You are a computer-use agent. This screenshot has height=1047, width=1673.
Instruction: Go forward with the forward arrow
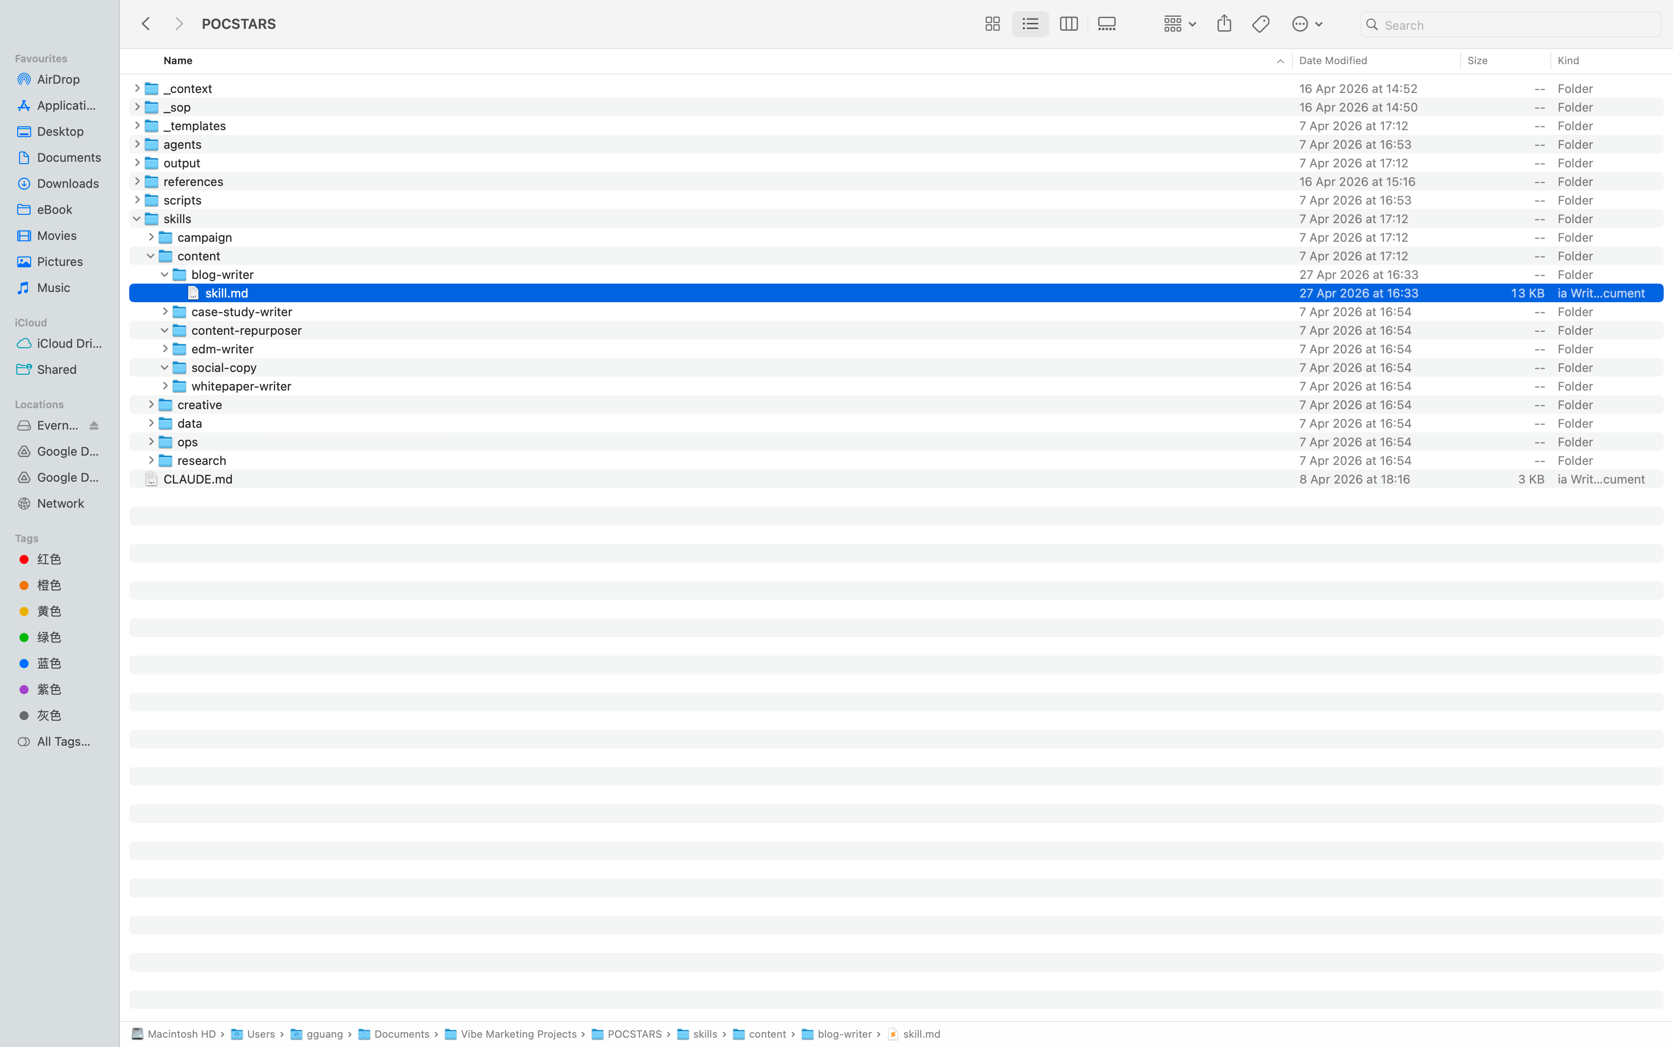tap(178, 24)
